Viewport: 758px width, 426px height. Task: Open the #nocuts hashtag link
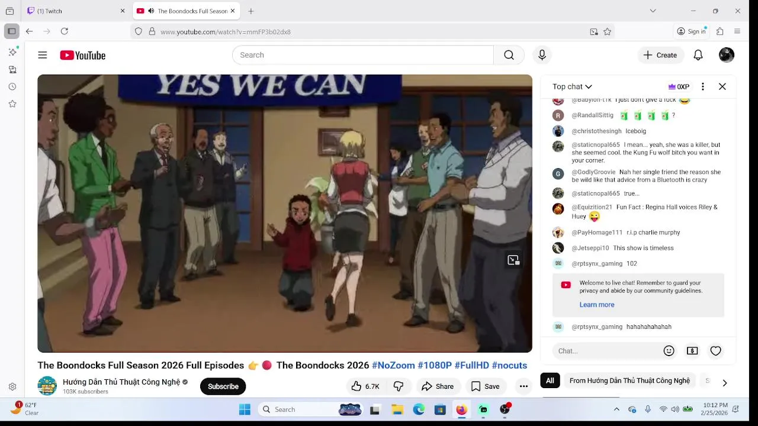pos(509,365)
